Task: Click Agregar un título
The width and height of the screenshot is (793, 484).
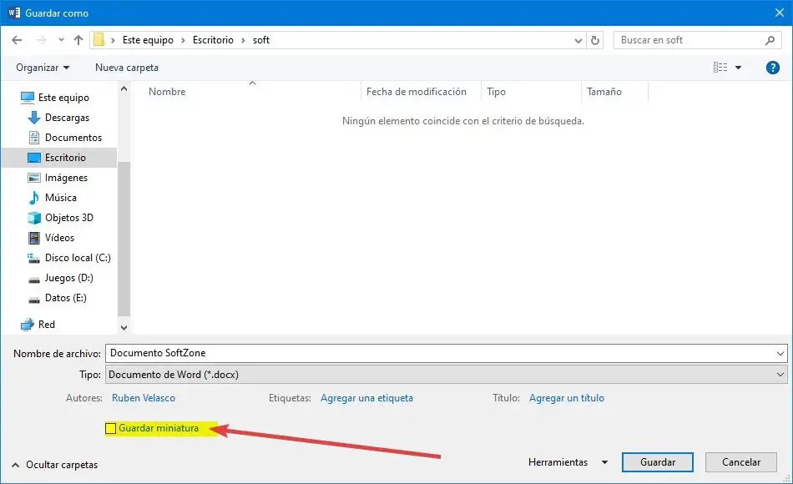Action: 567,398
